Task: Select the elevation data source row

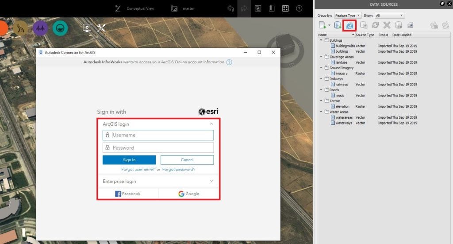Action: pos(374,106)
